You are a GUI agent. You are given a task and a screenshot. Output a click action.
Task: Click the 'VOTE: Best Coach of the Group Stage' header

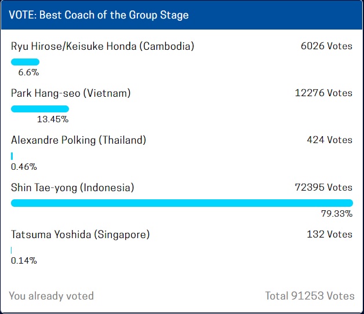[99, 15]
